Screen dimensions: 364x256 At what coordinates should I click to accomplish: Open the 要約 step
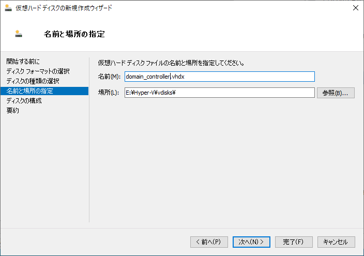point(12,111)
